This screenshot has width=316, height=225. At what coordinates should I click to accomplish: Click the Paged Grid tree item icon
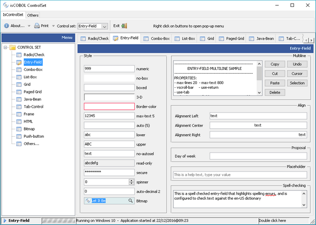coord(18,91)
